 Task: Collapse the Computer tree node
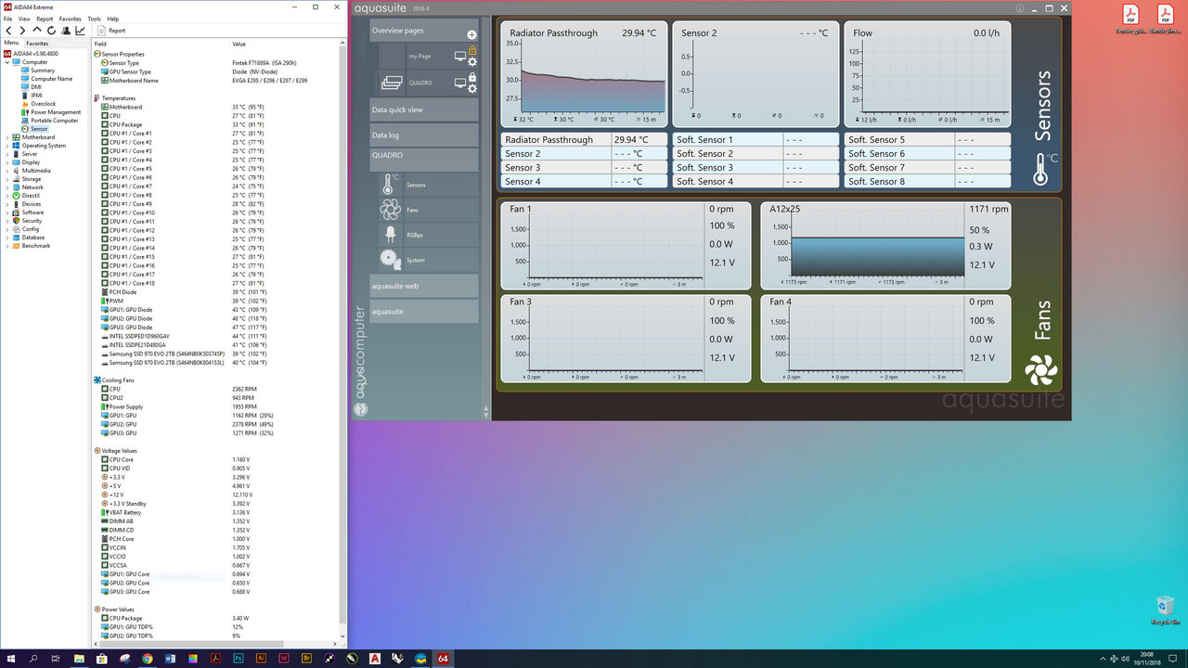7,62
